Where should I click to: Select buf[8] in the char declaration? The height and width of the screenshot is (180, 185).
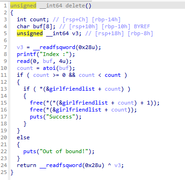[44, 26]
